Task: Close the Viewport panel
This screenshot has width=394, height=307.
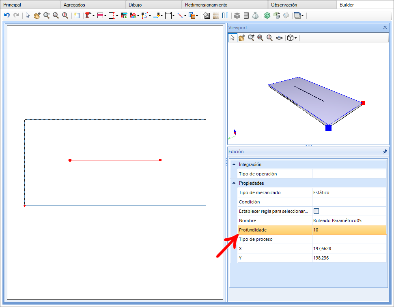Action: [385, 27]
